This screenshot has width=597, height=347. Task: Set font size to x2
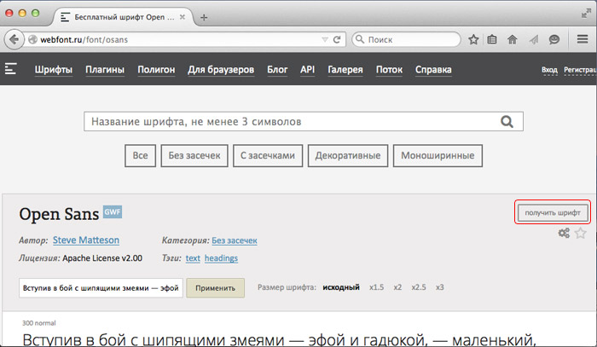click(397, 287)
